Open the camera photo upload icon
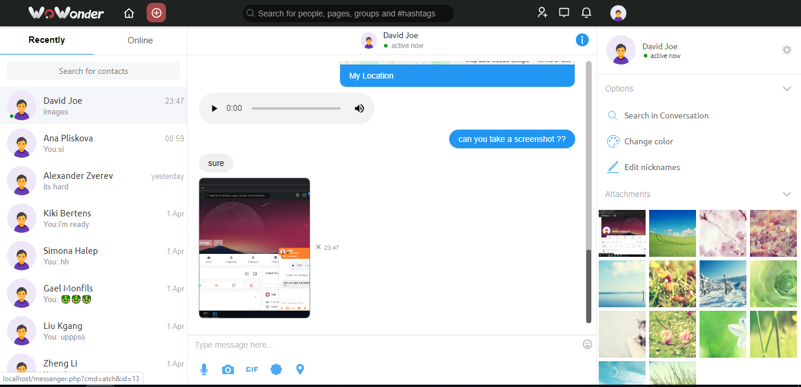The image size is (801, 387). pos(228,369)
